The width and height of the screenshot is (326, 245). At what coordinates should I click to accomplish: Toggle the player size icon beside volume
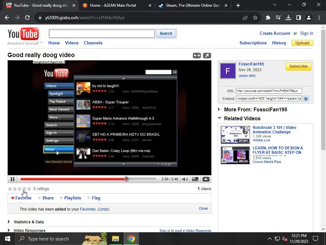(195, 179)
